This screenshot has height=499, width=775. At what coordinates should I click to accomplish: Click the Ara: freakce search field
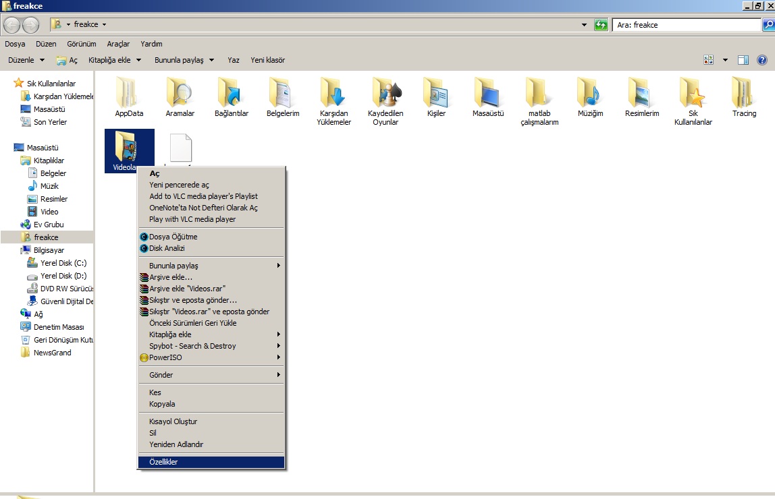(x=685, y=25)
